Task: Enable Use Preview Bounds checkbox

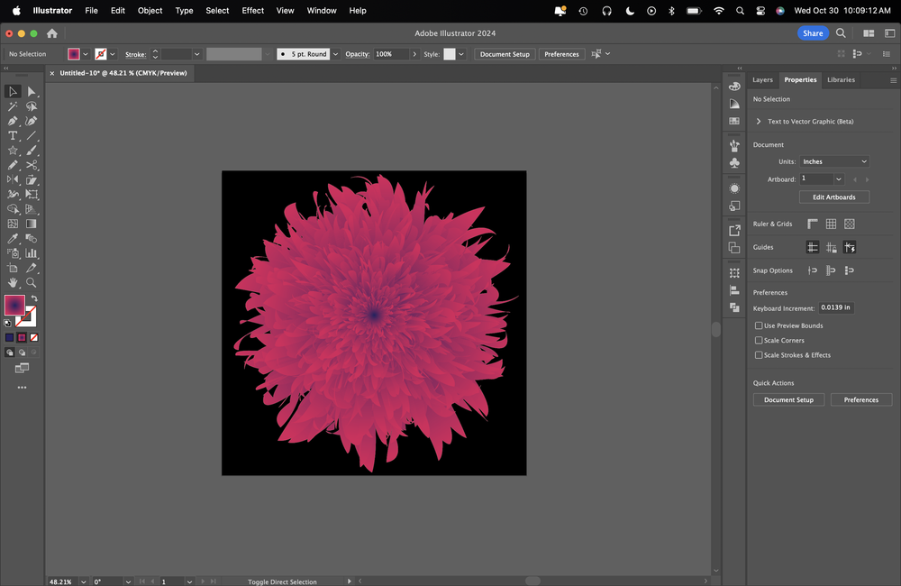Action: tap(759, 326)
